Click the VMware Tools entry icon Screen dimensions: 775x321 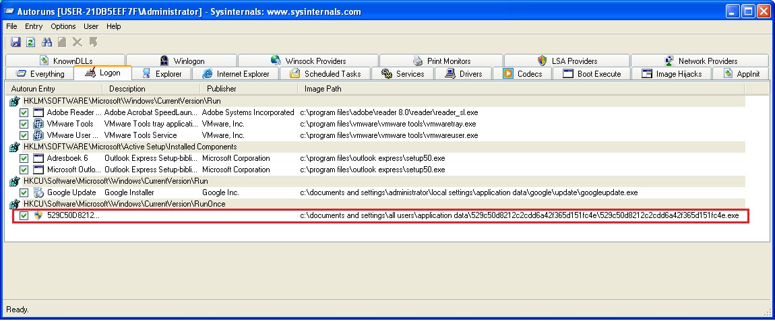pyautogui.click(x=38, y=124)
